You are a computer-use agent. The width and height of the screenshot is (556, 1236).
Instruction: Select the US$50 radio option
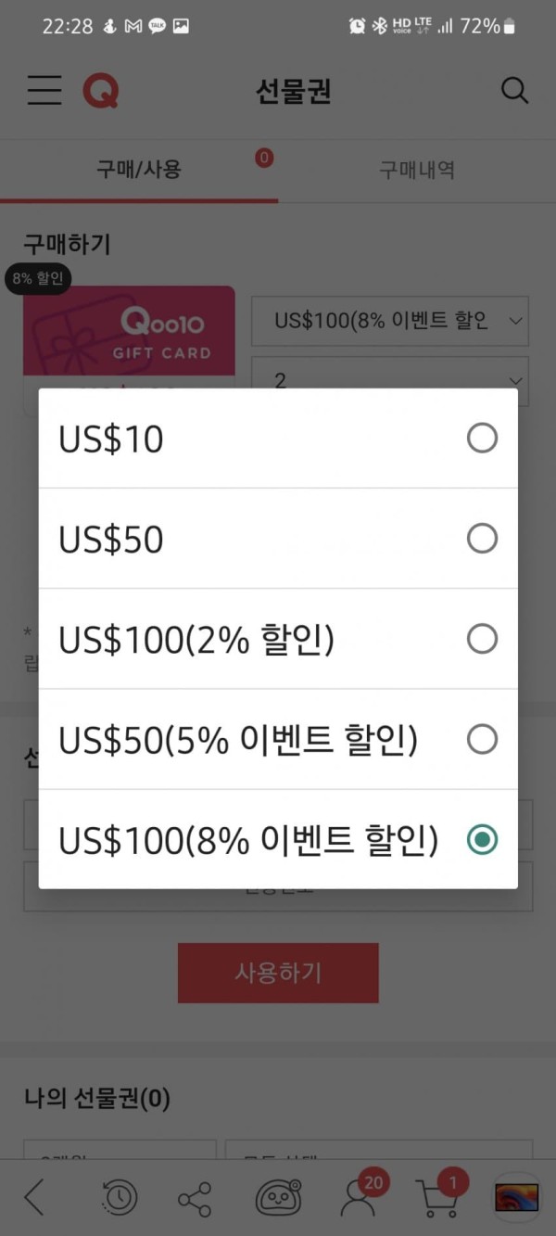click(278, 539)
